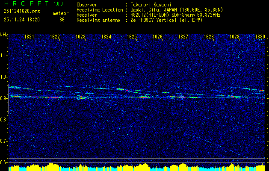Click the Receiving Location label
This screenshot has height=171, width=269.
coord(100,10)
